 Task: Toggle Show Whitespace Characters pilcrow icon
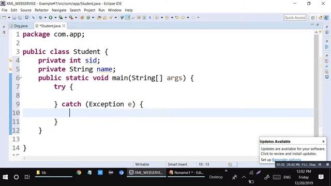[149, 18]
